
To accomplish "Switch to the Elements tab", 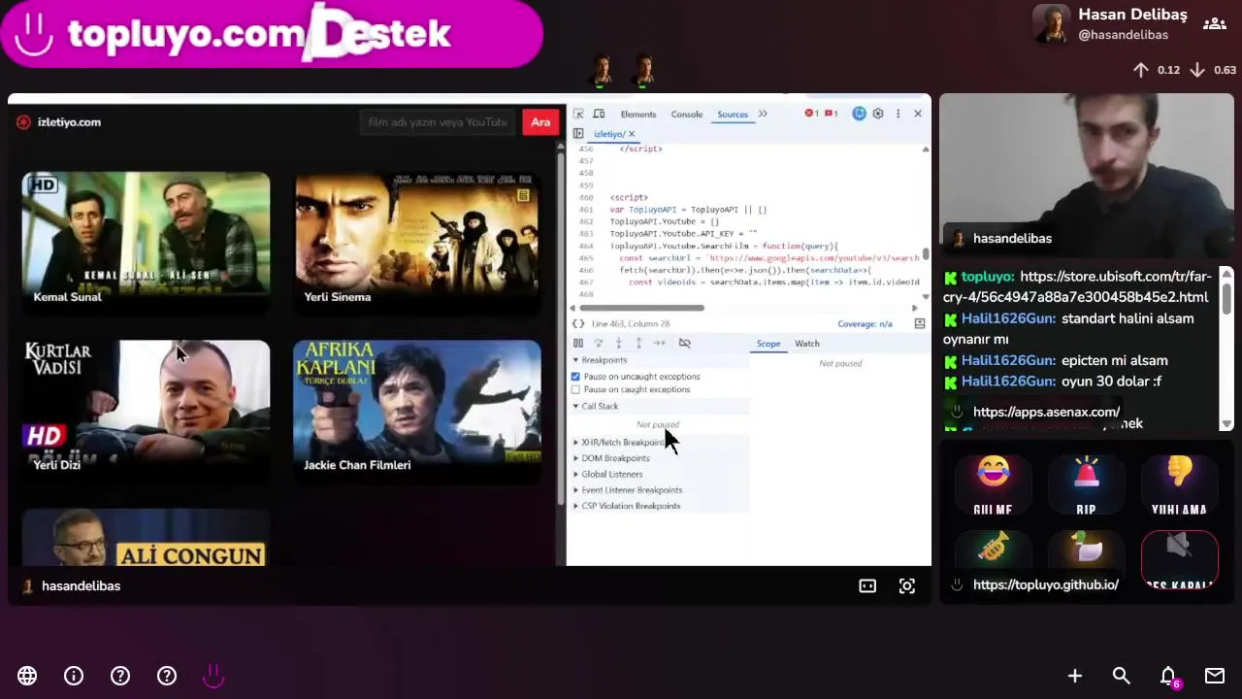I will coord(638,115).
